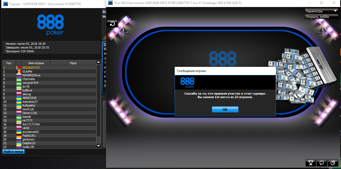Viewport: 341px width, 169px height.
Task: Sort by Имя игрока column header
Action: tap(36, 63)
